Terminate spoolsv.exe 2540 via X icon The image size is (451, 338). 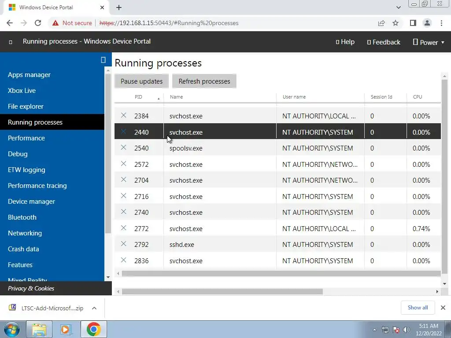tap(123, 147)
